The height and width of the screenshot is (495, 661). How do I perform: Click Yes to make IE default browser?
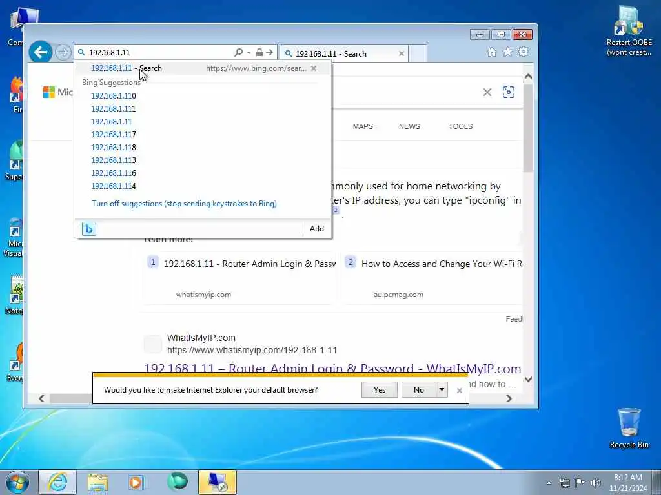click(380, 390)
